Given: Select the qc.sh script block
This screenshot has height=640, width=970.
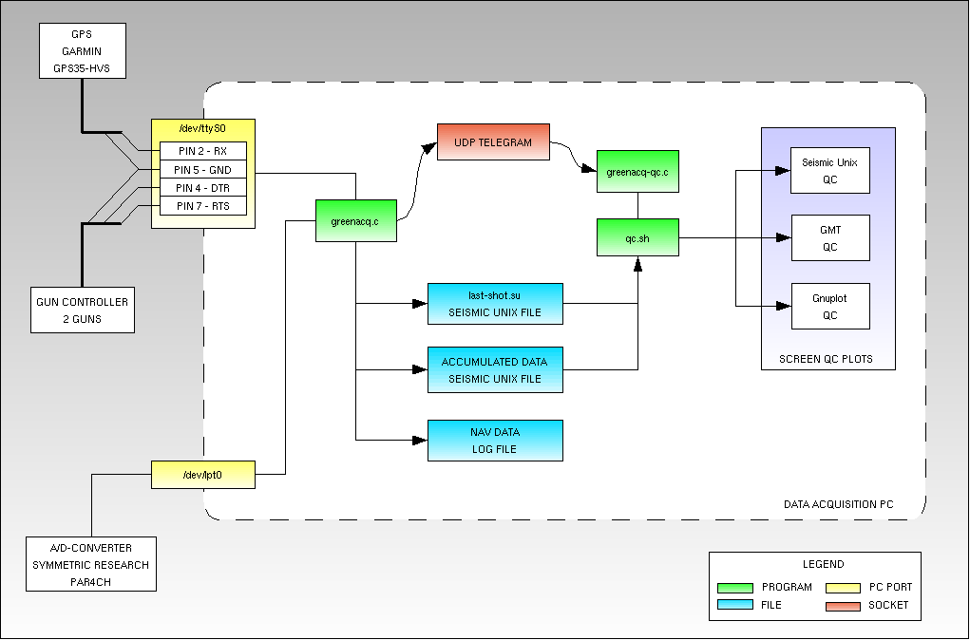Looking at the screenshot, I should pos(637,237).
